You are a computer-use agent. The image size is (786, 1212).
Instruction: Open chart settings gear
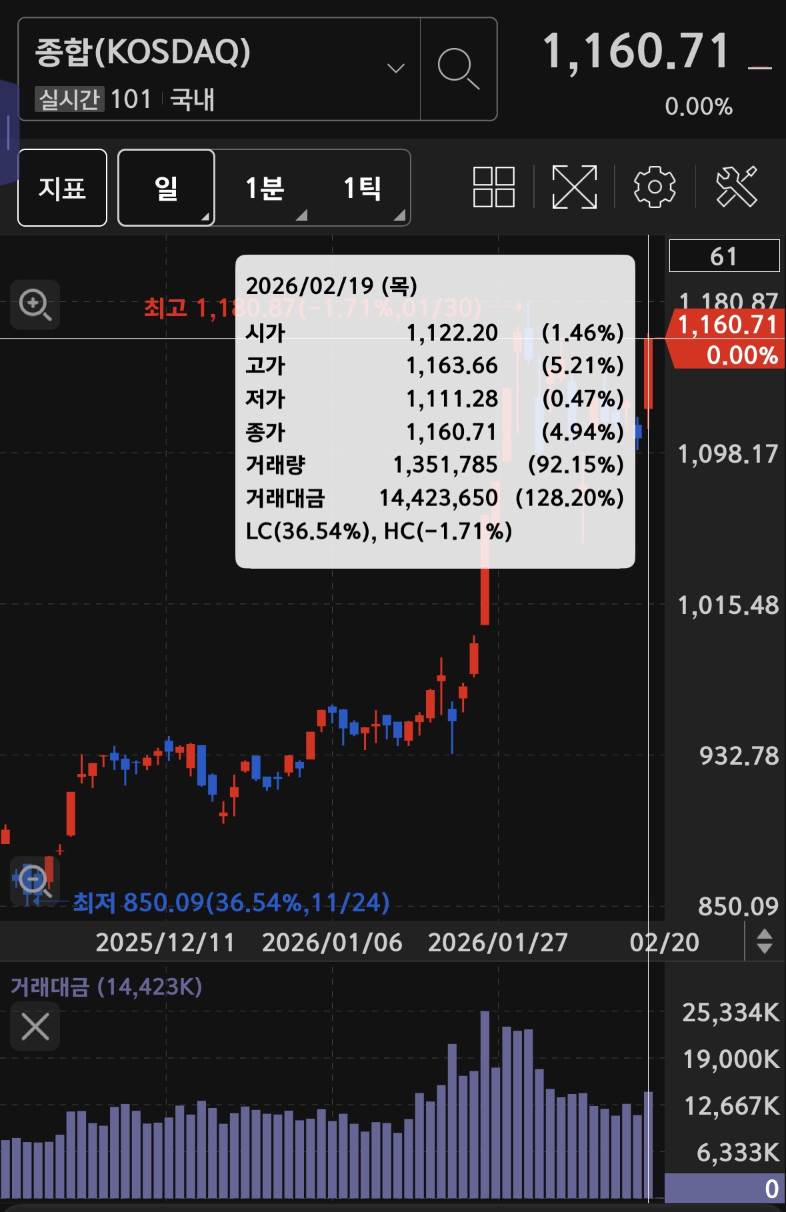pos(655,187)
